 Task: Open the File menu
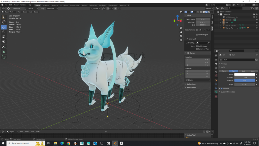tap(6, 5)
